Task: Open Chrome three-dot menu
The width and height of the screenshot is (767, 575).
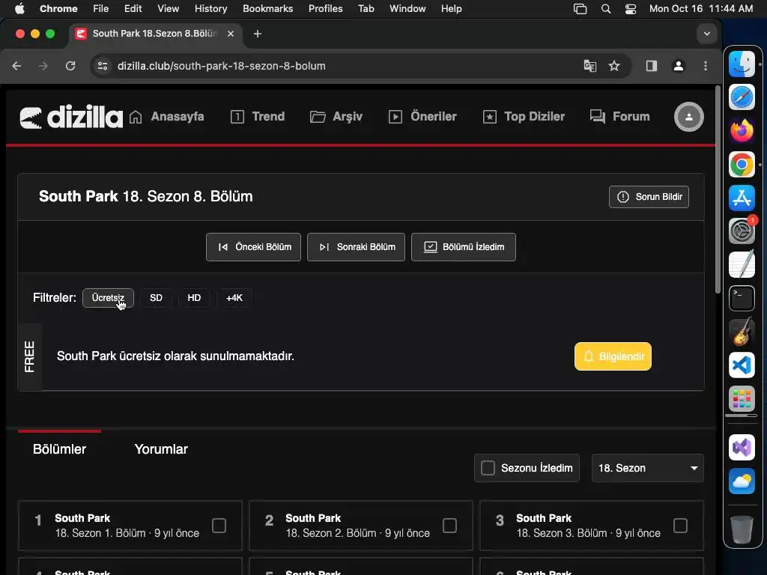Action: click(706, 66)
